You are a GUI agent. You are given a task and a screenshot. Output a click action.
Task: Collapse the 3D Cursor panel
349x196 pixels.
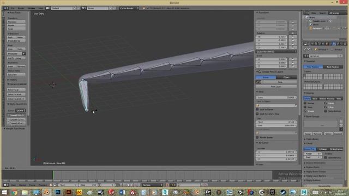point(263,143)
